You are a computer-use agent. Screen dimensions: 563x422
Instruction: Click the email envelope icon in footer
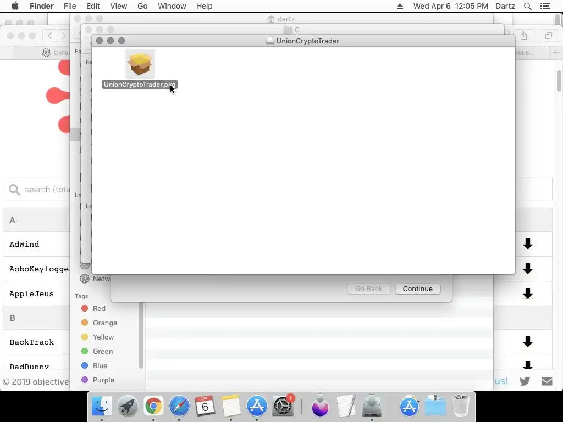coord(547,381)
